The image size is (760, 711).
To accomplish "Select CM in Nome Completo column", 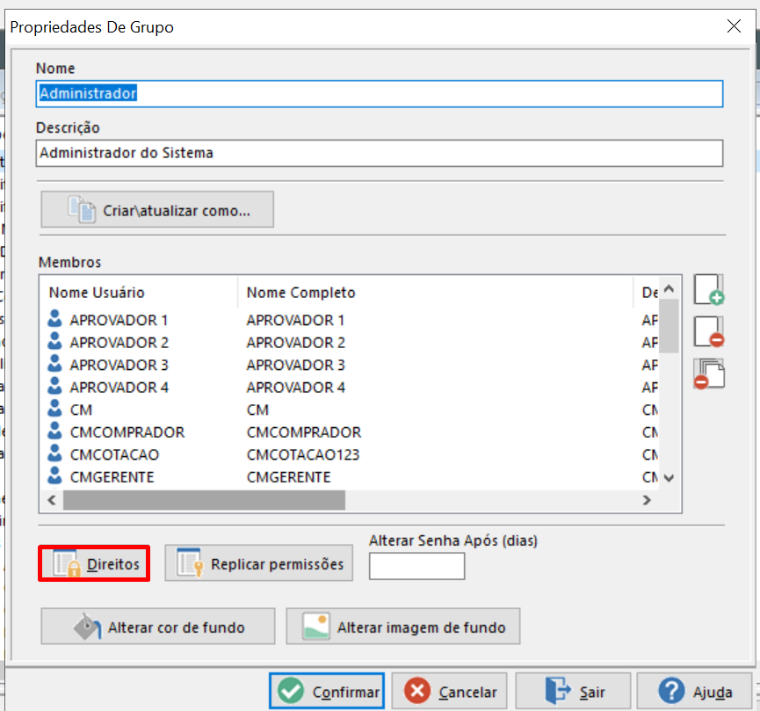I will 257,410.
